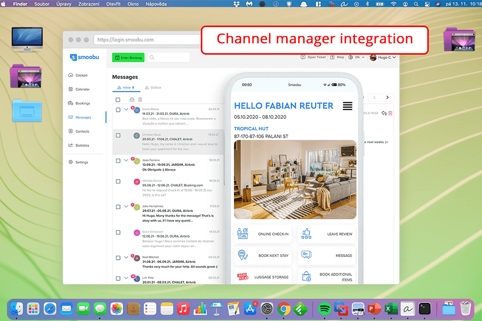Tick the checkbox for L.H. Fine message
This screenshot has width=482, height=321.
(118, 278)
